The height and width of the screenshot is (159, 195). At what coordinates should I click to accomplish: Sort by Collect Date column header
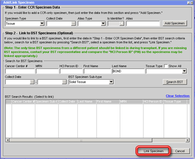68,102
